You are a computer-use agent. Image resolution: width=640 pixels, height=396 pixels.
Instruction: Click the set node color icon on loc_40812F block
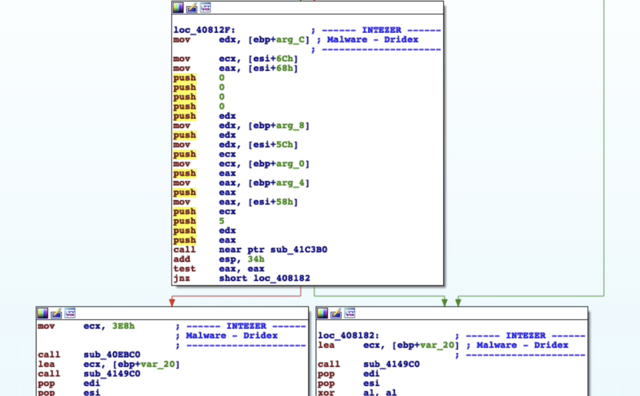coord(179,8)
